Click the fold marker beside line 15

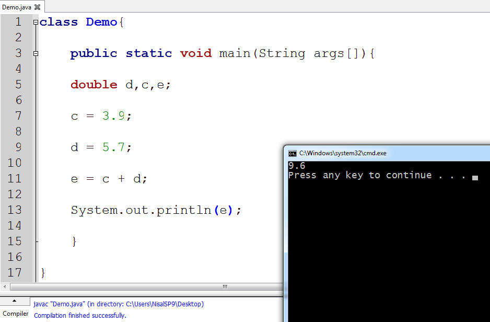(x=35, y=241)
